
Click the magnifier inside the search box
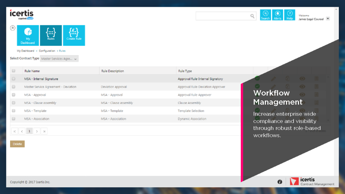coord(252,16)
